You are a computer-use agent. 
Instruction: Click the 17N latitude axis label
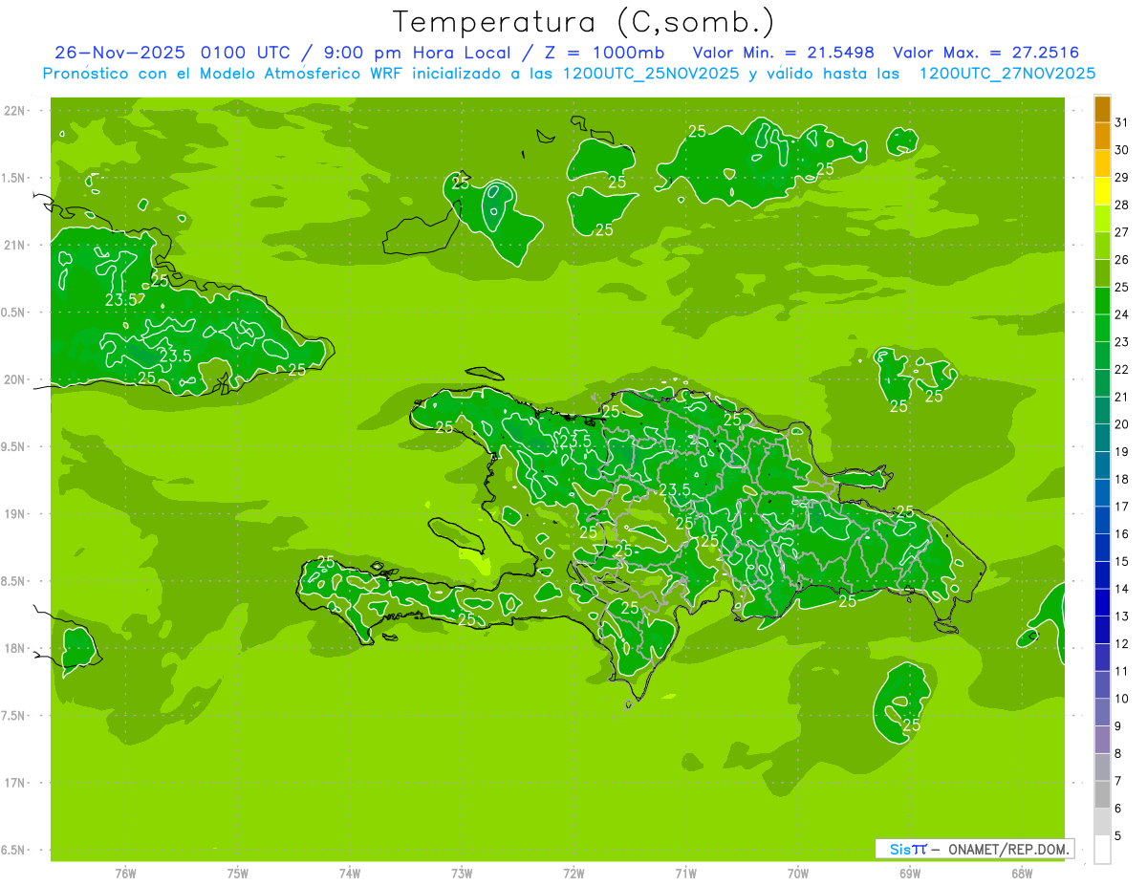[x=15, y=783]
